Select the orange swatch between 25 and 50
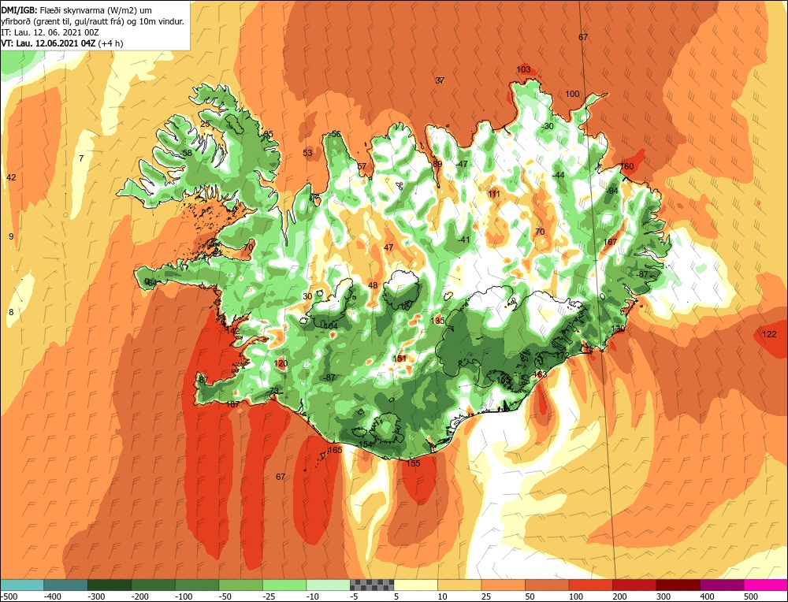This screenshot has width=788, height=602. coord(503,585)
